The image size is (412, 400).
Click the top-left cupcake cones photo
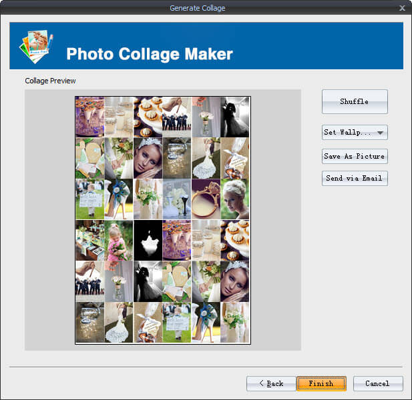point(90,117)
